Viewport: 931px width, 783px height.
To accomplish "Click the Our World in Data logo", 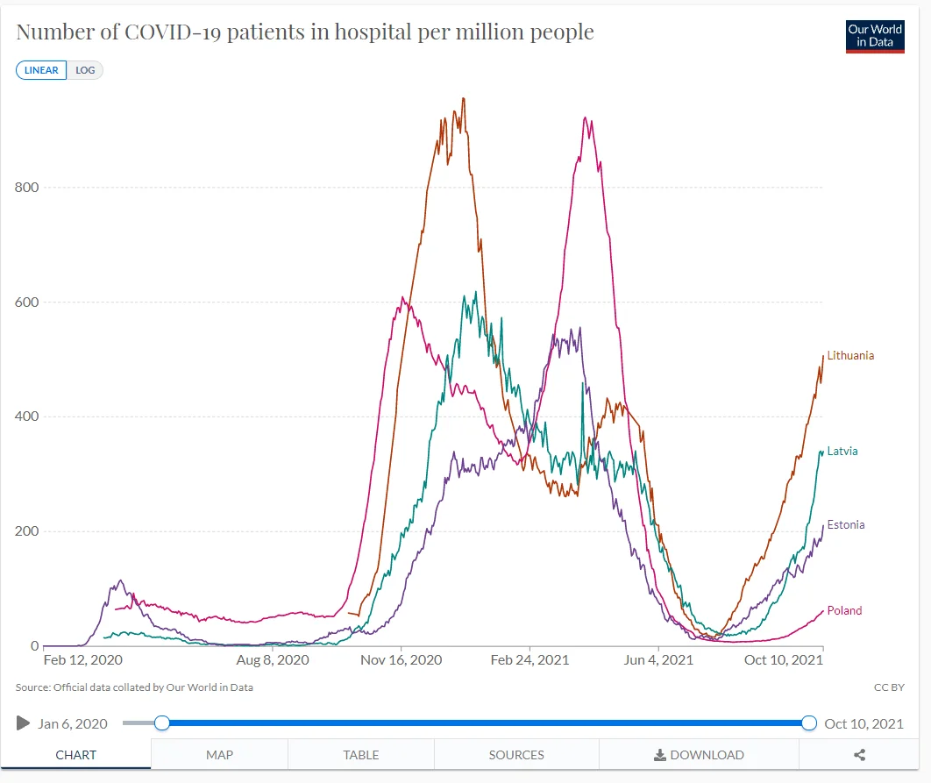I will [x=875, y=36].
